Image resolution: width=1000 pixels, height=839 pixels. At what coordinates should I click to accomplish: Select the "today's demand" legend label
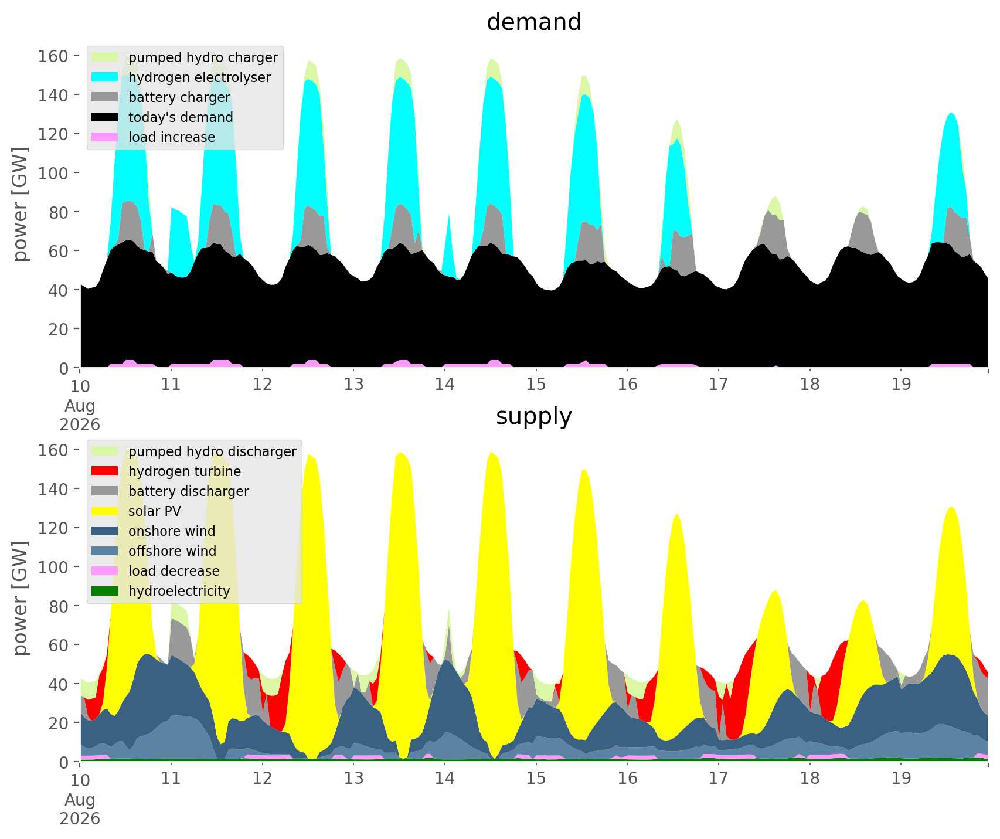tap(181, 117)
